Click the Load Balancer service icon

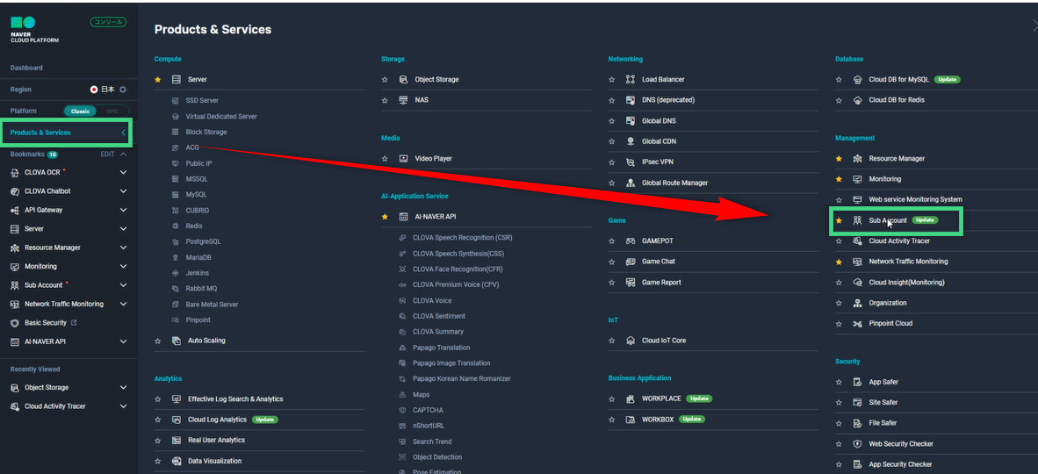point(631,80)
